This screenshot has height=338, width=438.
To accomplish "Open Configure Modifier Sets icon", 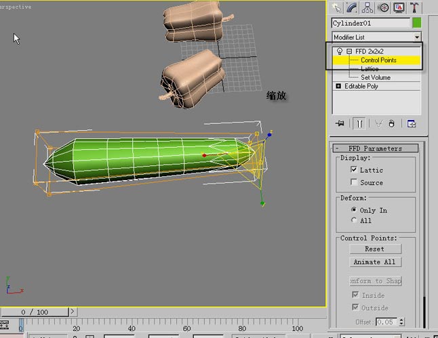I will tap(412, 123).
